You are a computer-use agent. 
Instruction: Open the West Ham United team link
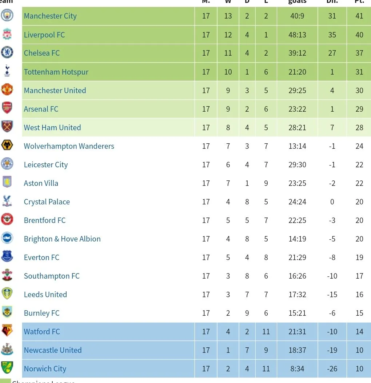pyautogui.click(x=52, y=128)
